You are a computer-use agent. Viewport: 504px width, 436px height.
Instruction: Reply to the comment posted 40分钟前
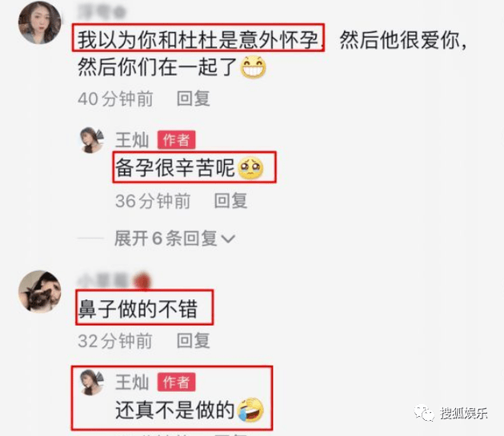pos(194,98)
